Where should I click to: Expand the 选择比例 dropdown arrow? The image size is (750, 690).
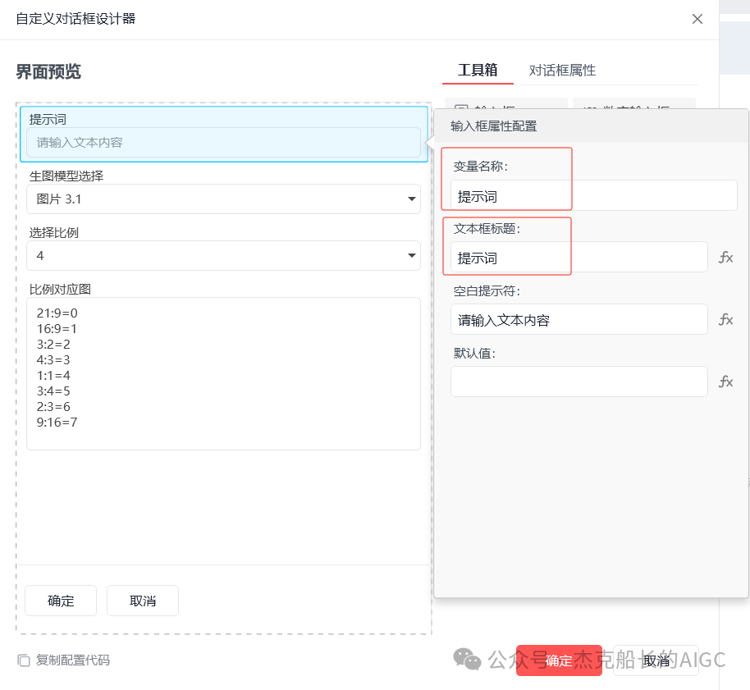click(411, 255)
